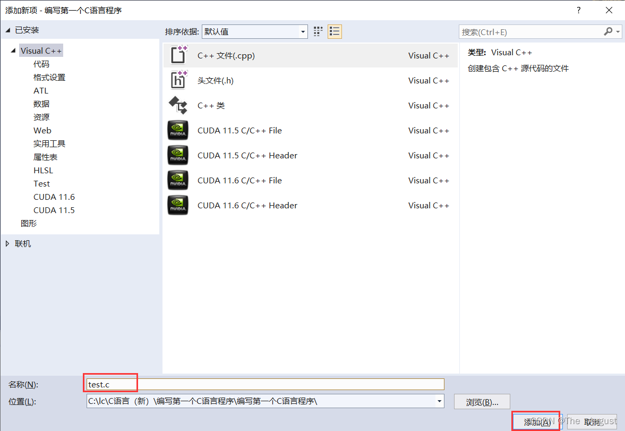Image resolution: width=625 pixels, height=431 pixels.
Task: Click the C++ file (.cpp) template icon
Action: tap(178, 55)
